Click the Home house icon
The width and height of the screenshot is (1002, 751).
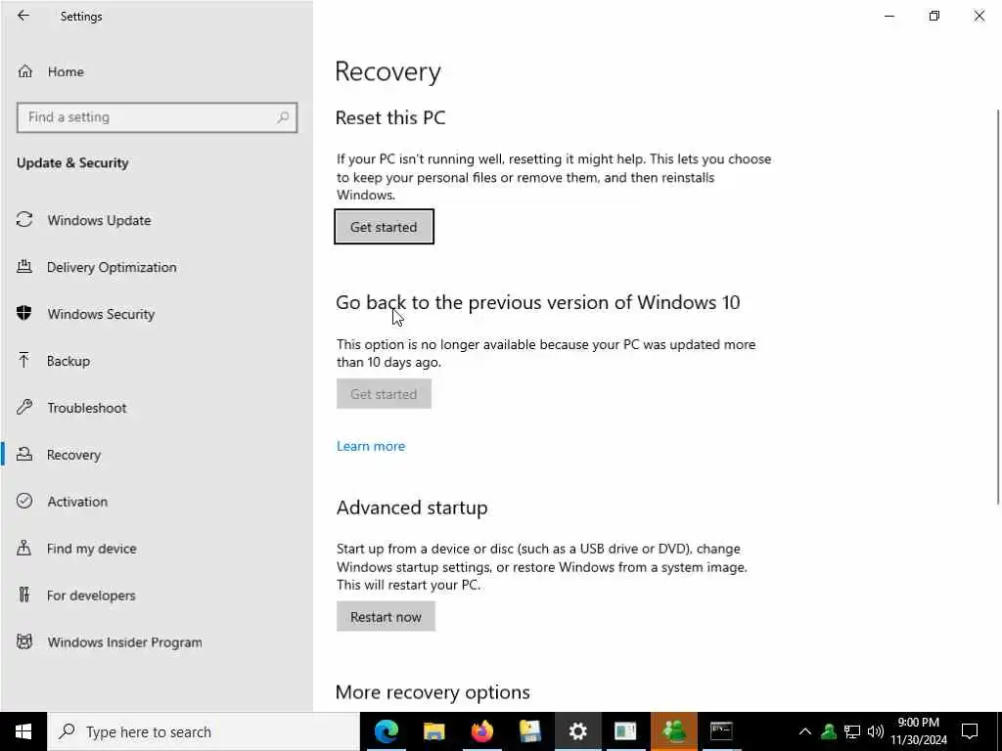(24, 71)
